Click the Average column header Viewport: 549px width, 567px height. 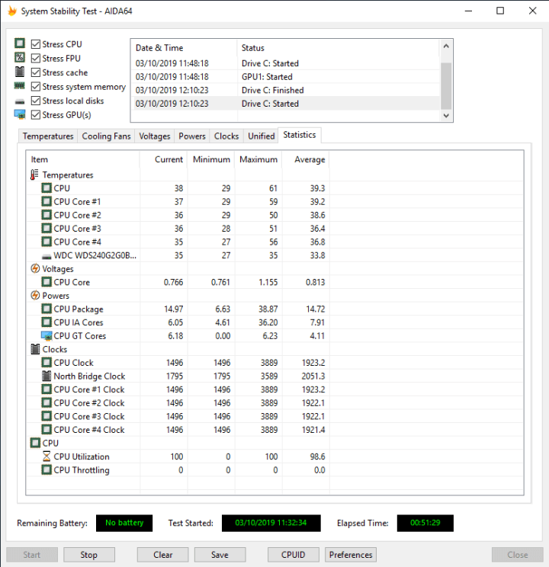click(306, 159)
